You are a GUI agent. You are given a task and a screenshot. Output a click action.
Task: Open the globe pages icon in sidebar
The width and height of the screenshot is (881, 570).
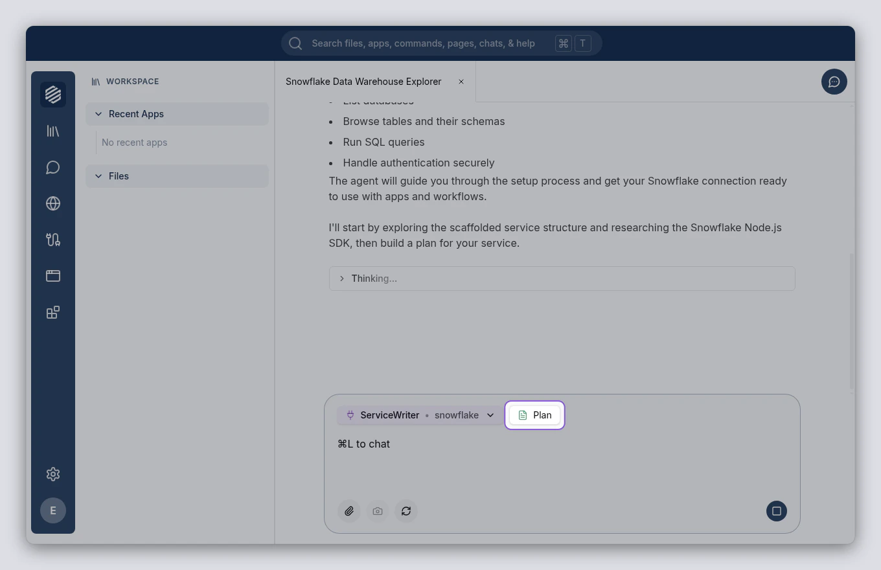[x=53, y=203]
